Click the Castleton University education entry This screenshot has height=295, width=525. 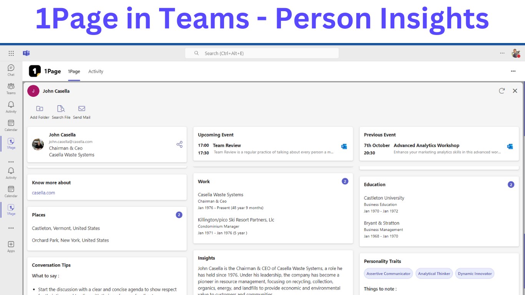point(384,198)
